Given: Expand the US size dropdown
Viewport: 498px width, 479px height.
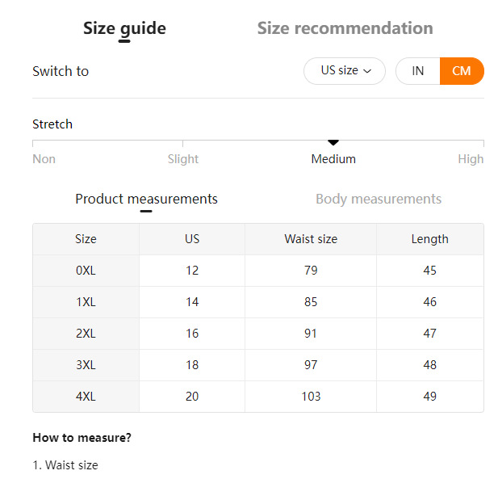Looking at the screenshot, I should pos(345,71).
